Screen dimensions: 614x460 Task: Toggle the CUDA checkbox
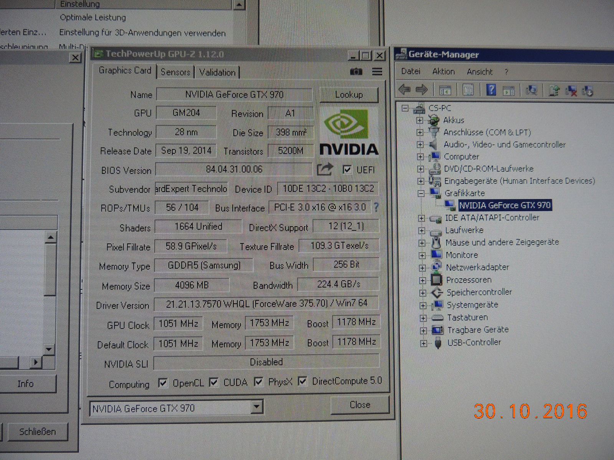[x=214, y=382]
